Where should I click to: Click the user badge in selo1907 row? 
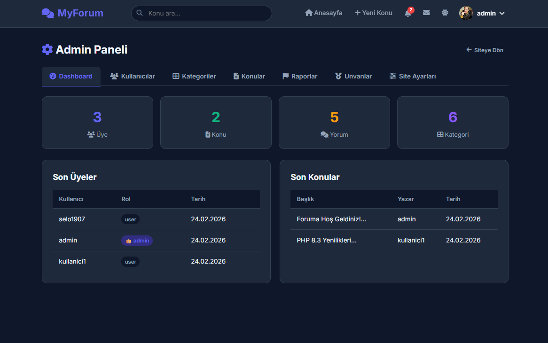(x=130, y=219)
